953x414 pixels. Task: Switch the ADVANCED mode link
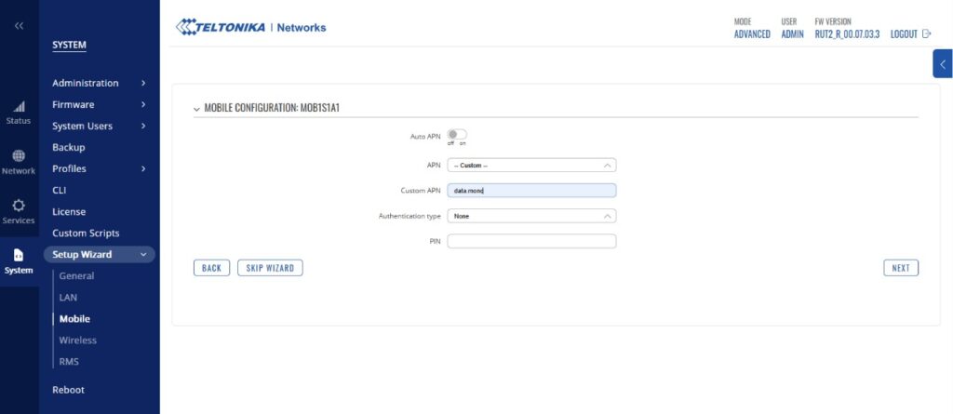[752, 34]
